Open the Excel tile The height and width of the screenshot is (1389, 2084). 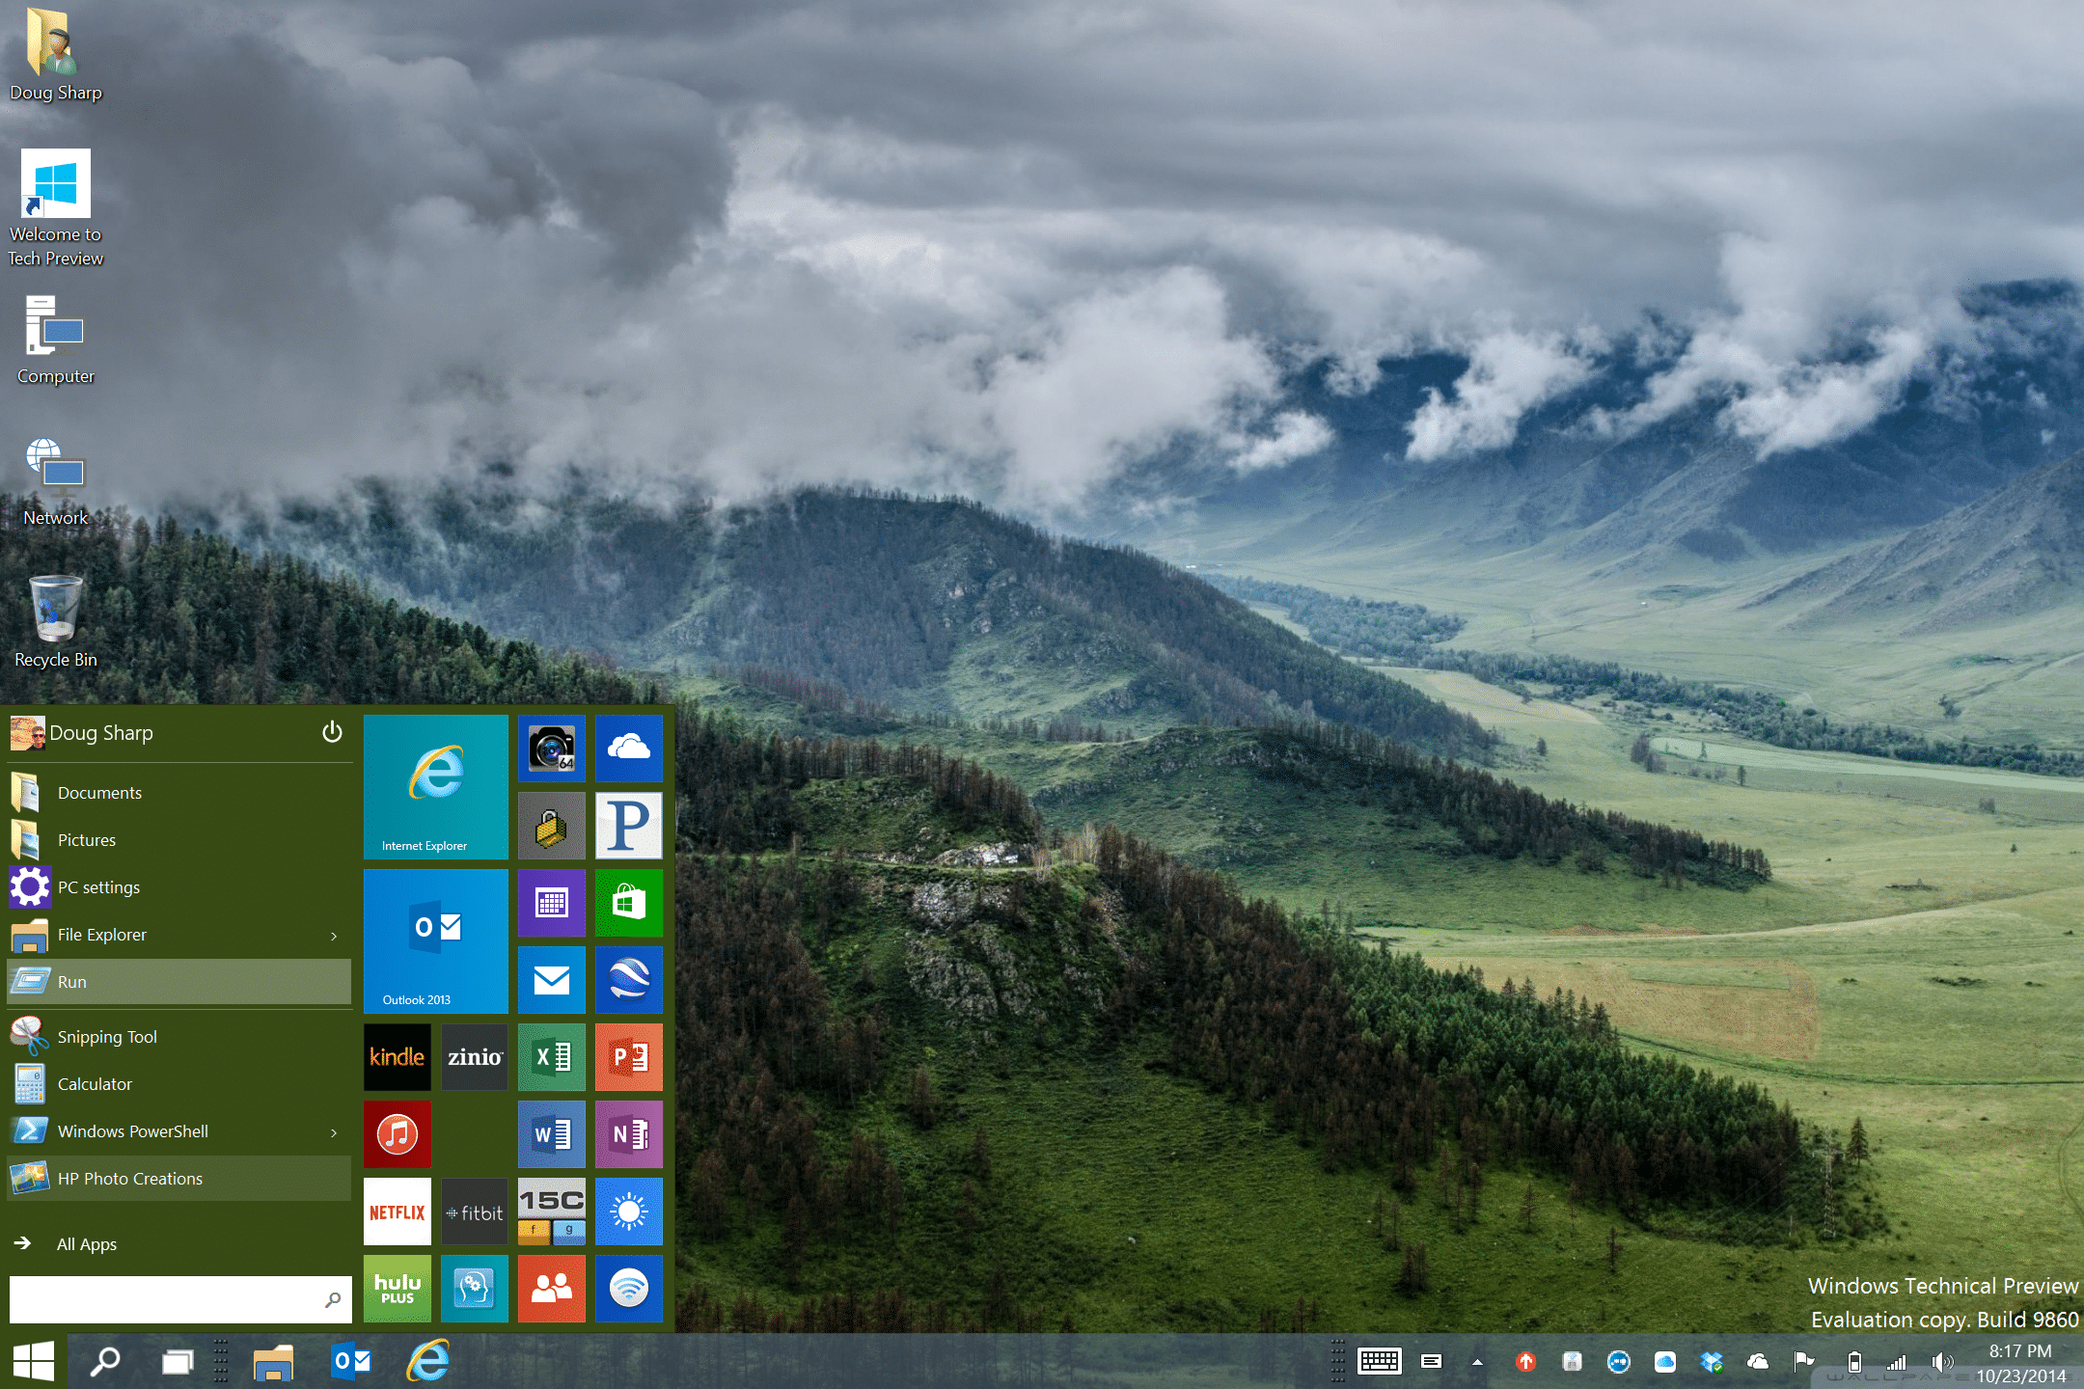pyautogui.click(x=552, y=1057)
